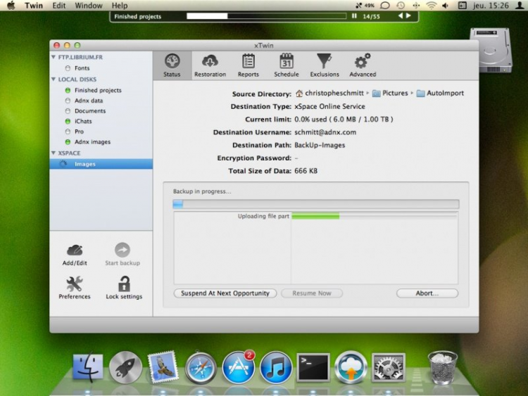The image size is (528, 396).
Task: Open the Exclusions funnel icon
Action: [325, 62]
